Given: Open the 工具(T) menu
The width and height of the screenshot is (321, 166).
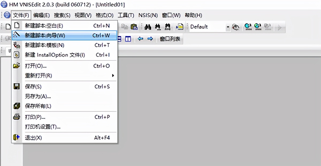Looking at the screenshot, I should pos(126,15).
